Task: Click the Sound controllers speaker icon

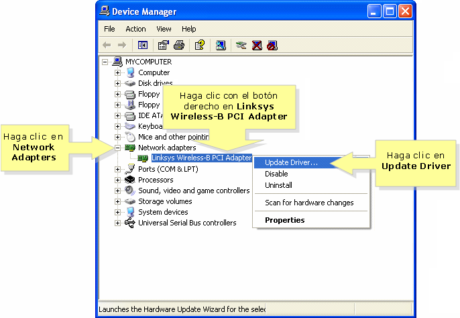Action: tap(130, 191)
